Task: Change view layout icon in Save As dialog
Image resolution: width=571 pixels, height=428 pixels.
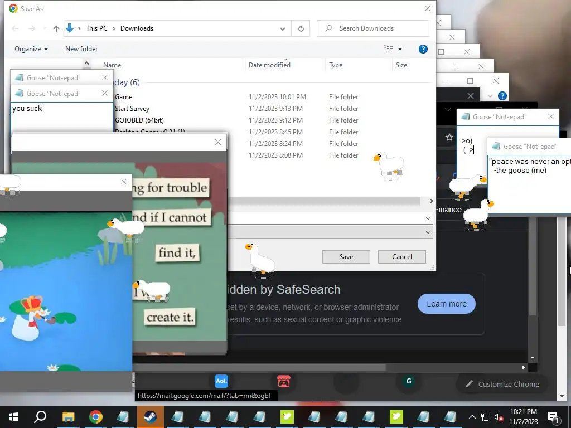Action: (x=388, y=49)
